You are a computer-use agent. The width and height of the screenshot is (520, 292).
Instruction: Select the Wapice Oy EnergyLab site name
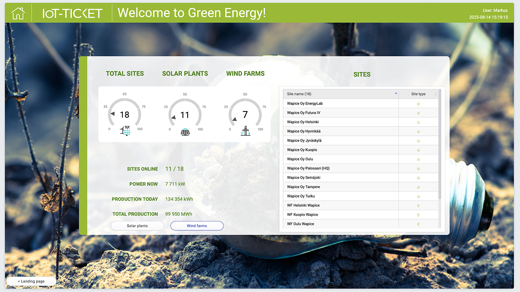305,104
